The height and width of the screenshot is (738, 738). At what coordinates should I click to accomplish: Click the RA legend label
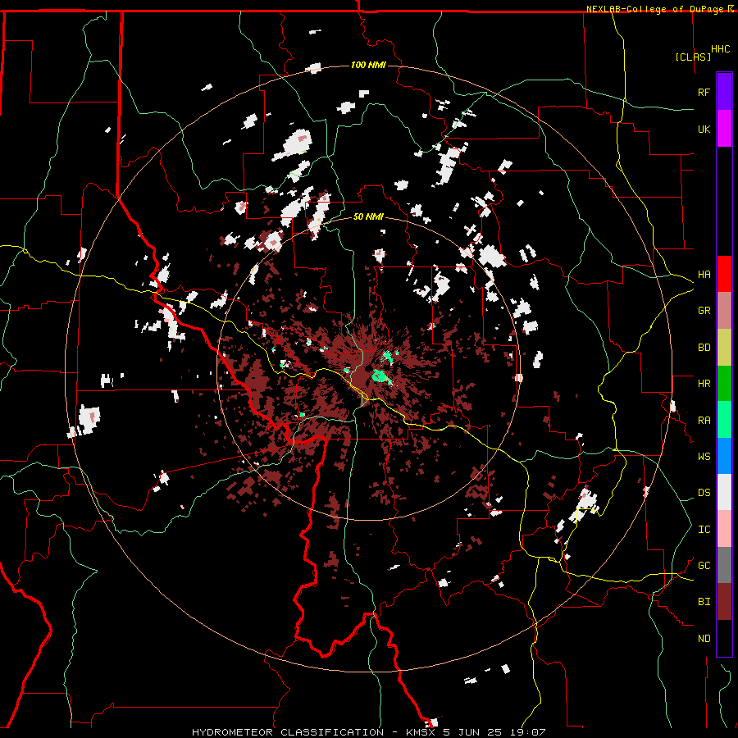704,420
